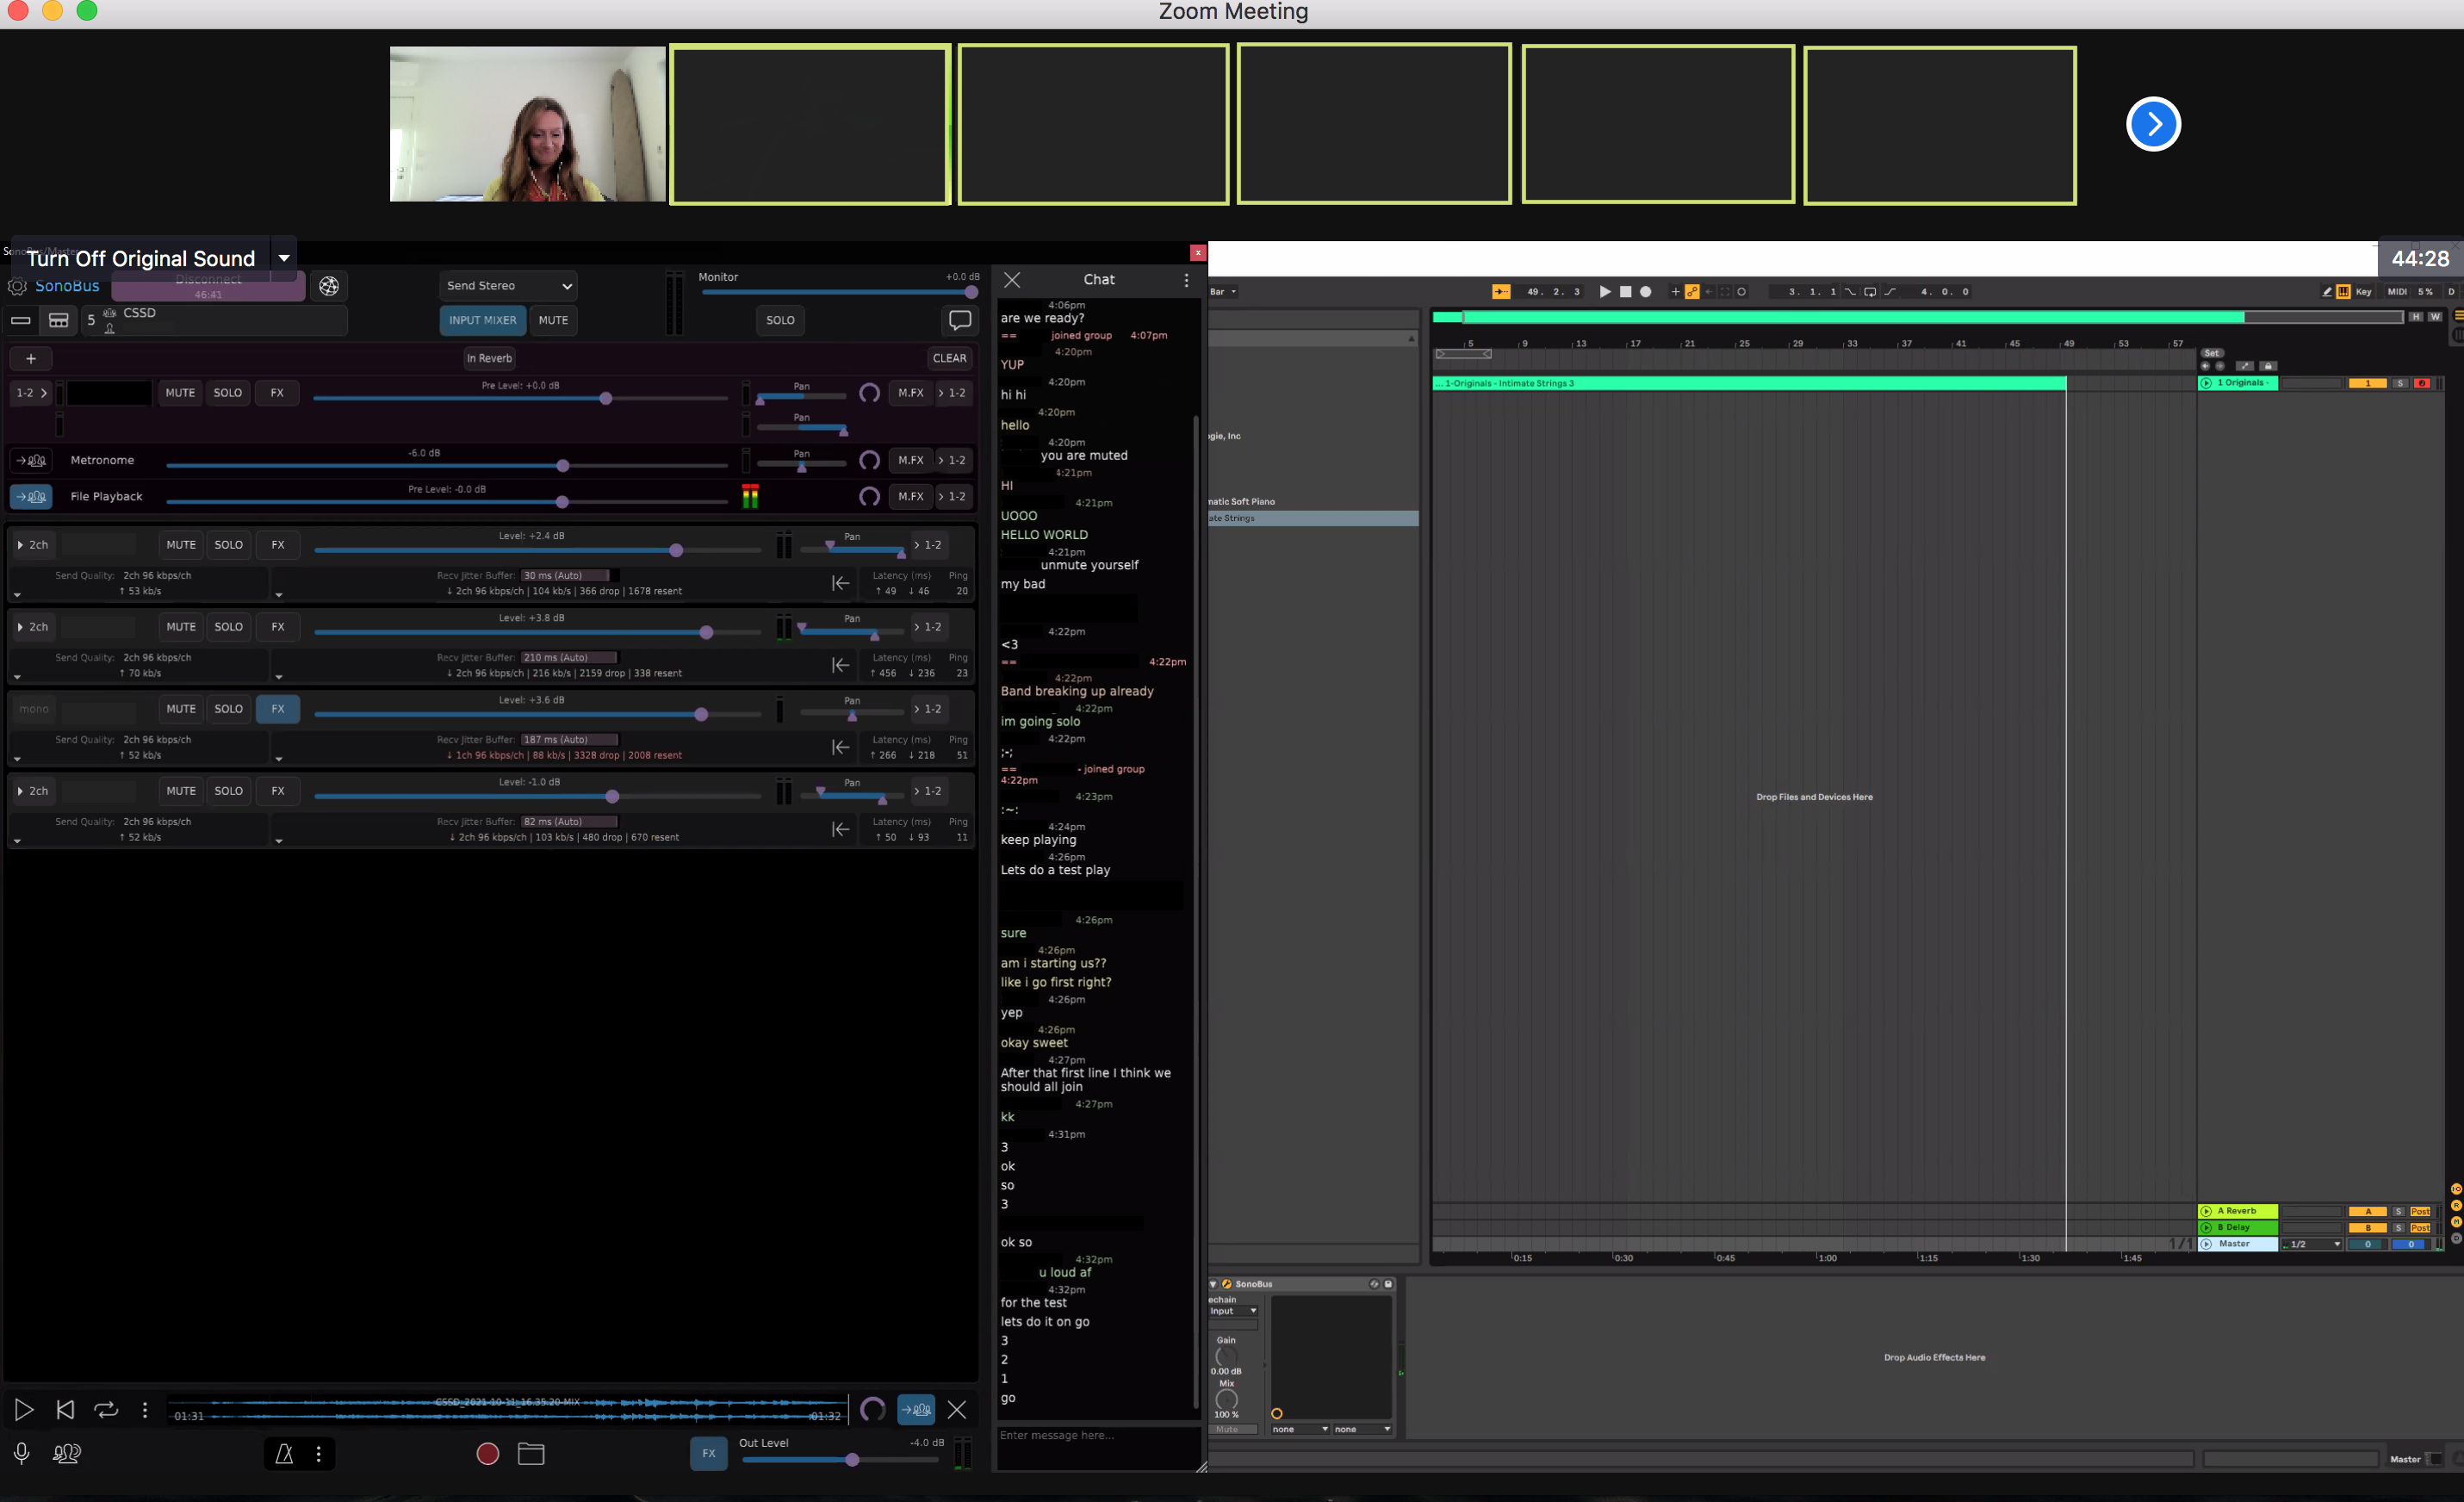Image resolution: width=2464 pixels, height=1502 pixels.
Task: Adjust the Out Level slider
Action: (852, 1460)
